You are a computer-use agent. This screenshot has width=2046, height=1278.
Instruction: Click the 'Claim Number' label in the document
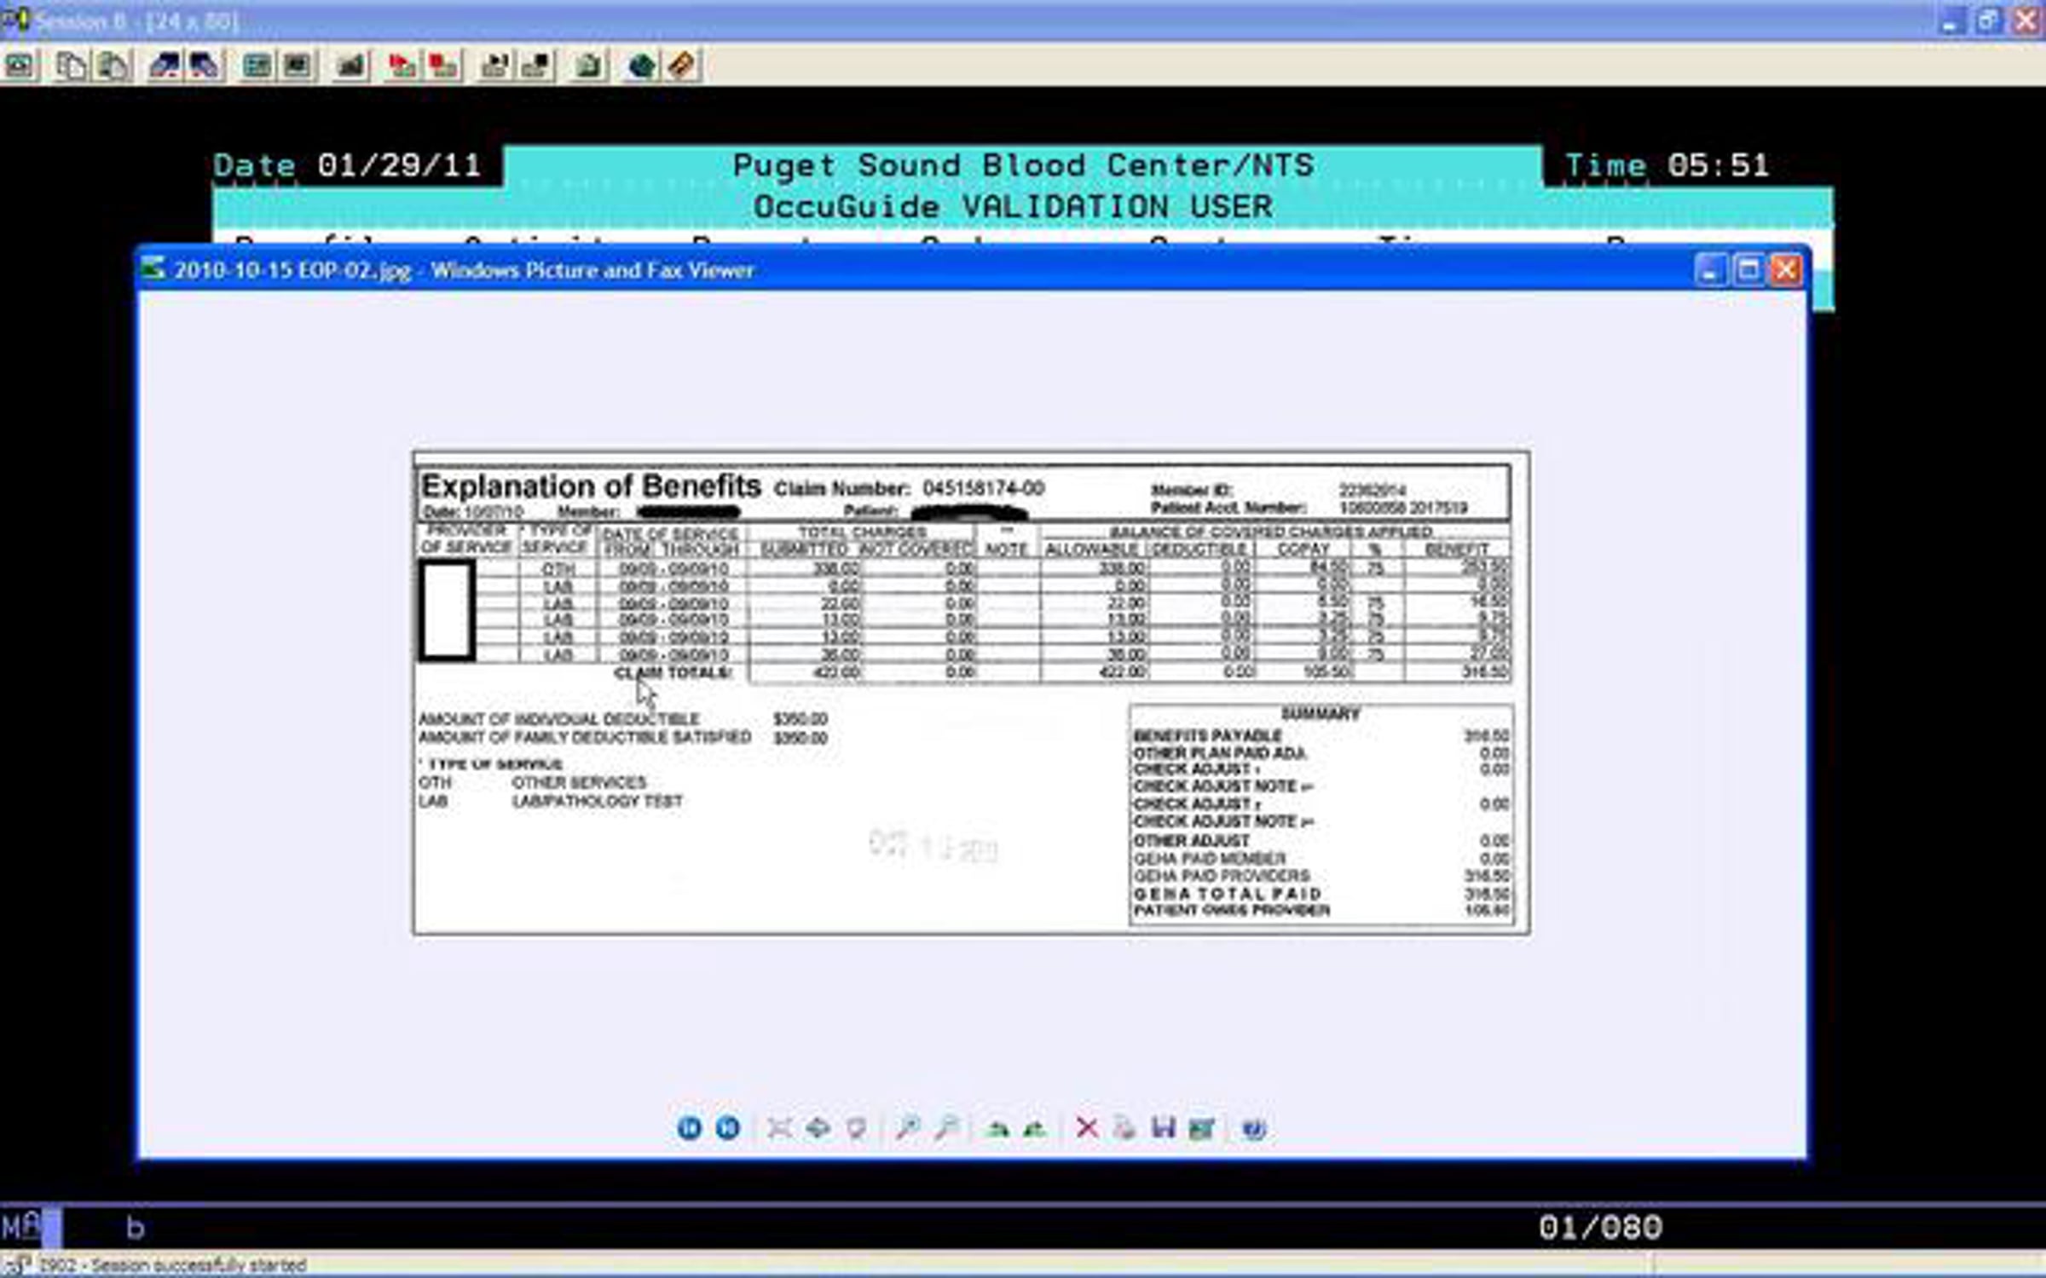[x=842, y=489]
